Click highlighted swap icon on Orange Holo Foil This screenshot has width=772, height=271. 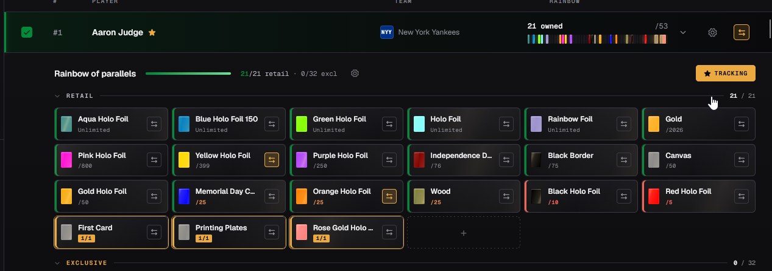(x=389, y=196)
